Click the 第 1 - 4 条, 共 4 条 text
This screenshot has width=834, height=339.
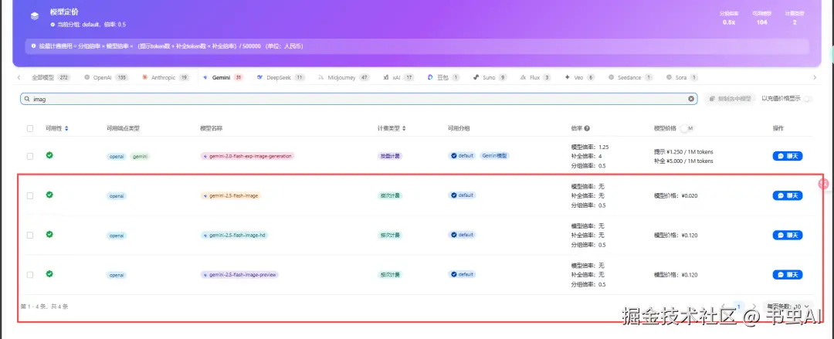(x=44, y=307)
